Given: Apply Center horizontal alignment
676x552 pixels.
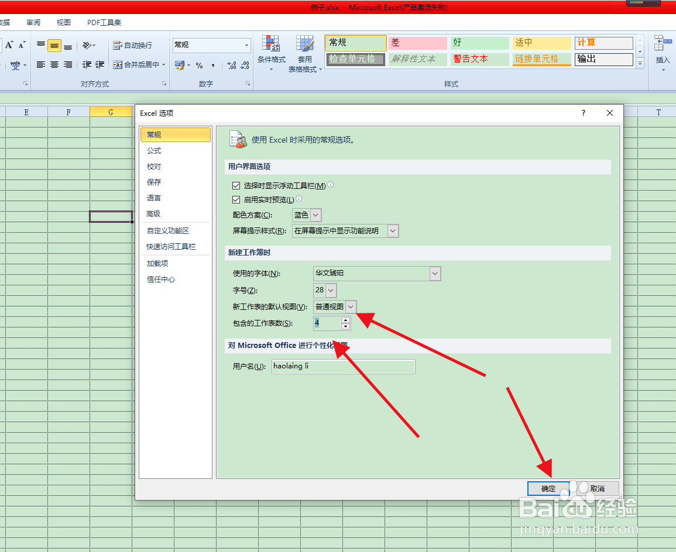Looking at the screenshot, I should pyautogui.click(x=54, y=64).
